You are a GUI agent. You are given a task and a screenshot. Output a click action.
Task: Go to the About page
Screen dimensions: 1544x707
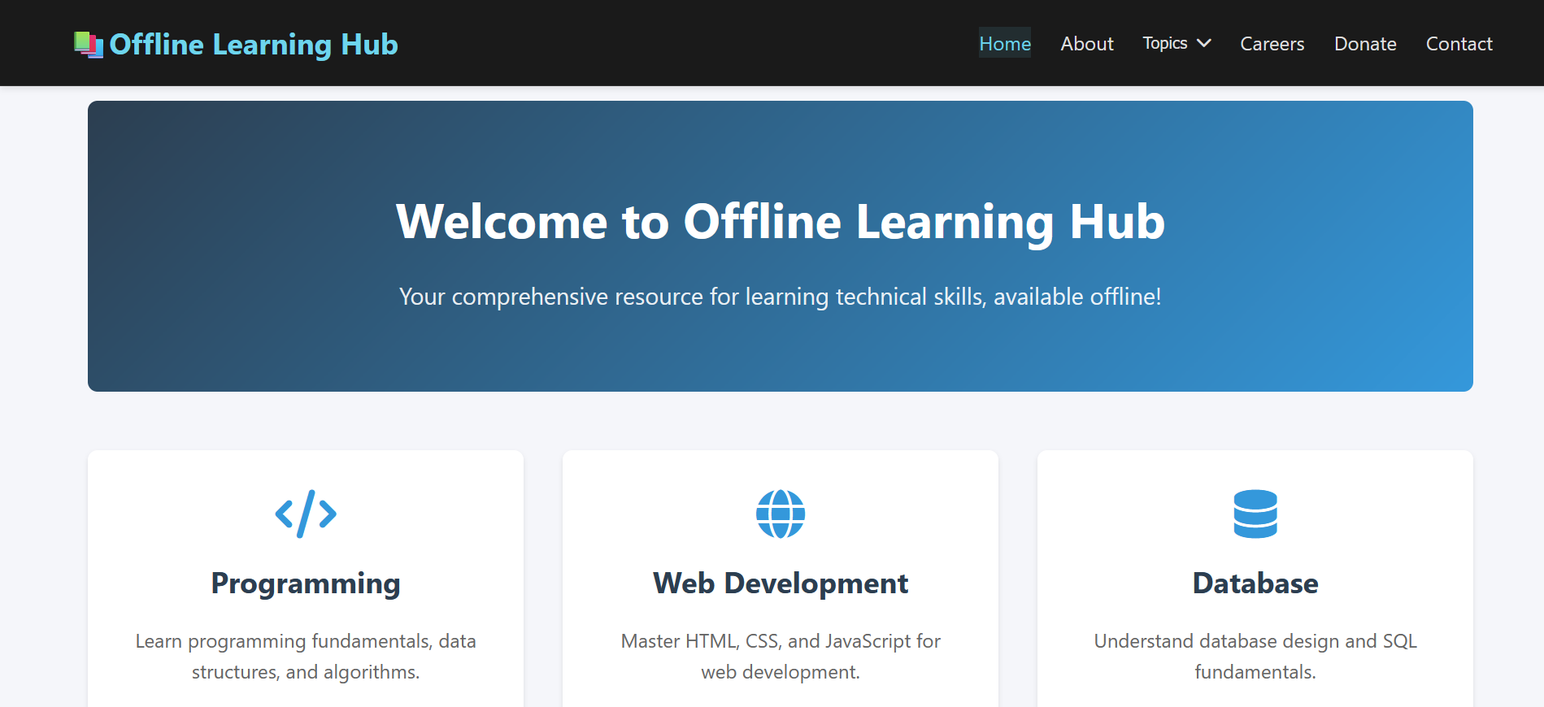(x=1087, y=43)
